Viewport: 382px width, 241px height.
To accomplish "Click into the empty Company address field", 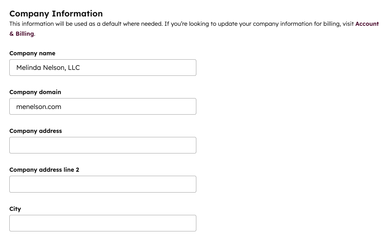I will tap(103, 145).
